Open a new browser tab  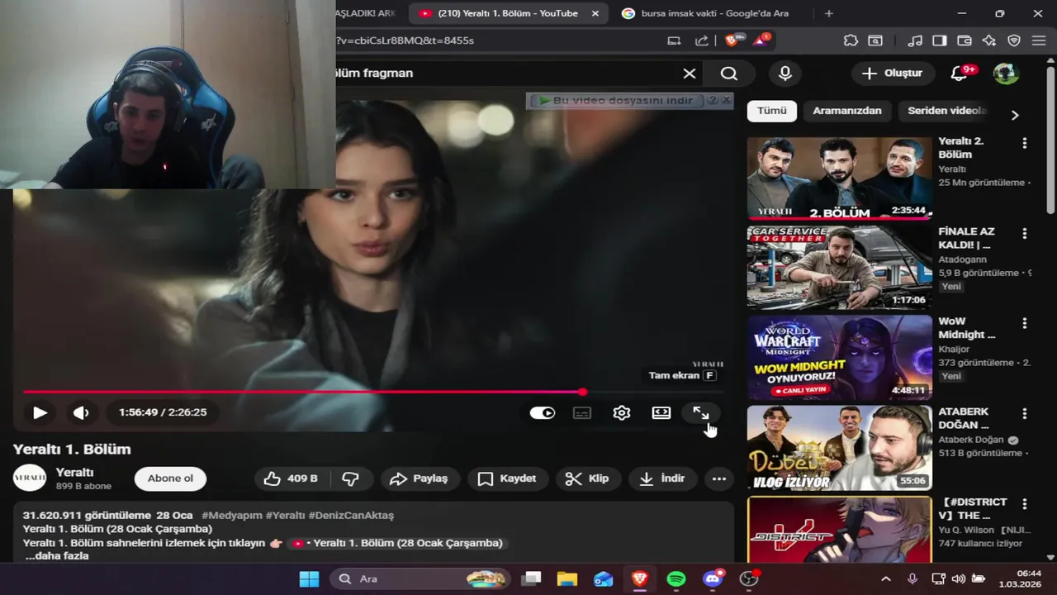pos(829,13)
